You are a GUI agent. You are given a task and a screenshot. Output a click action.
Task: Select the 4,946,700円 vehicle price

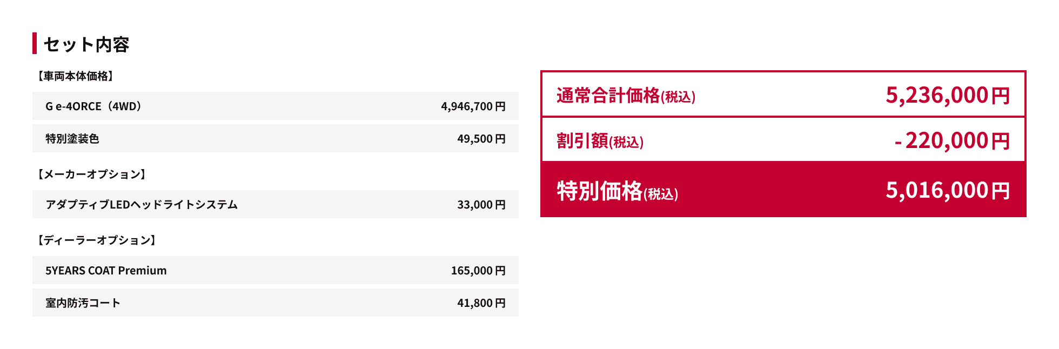click(473, 106)
